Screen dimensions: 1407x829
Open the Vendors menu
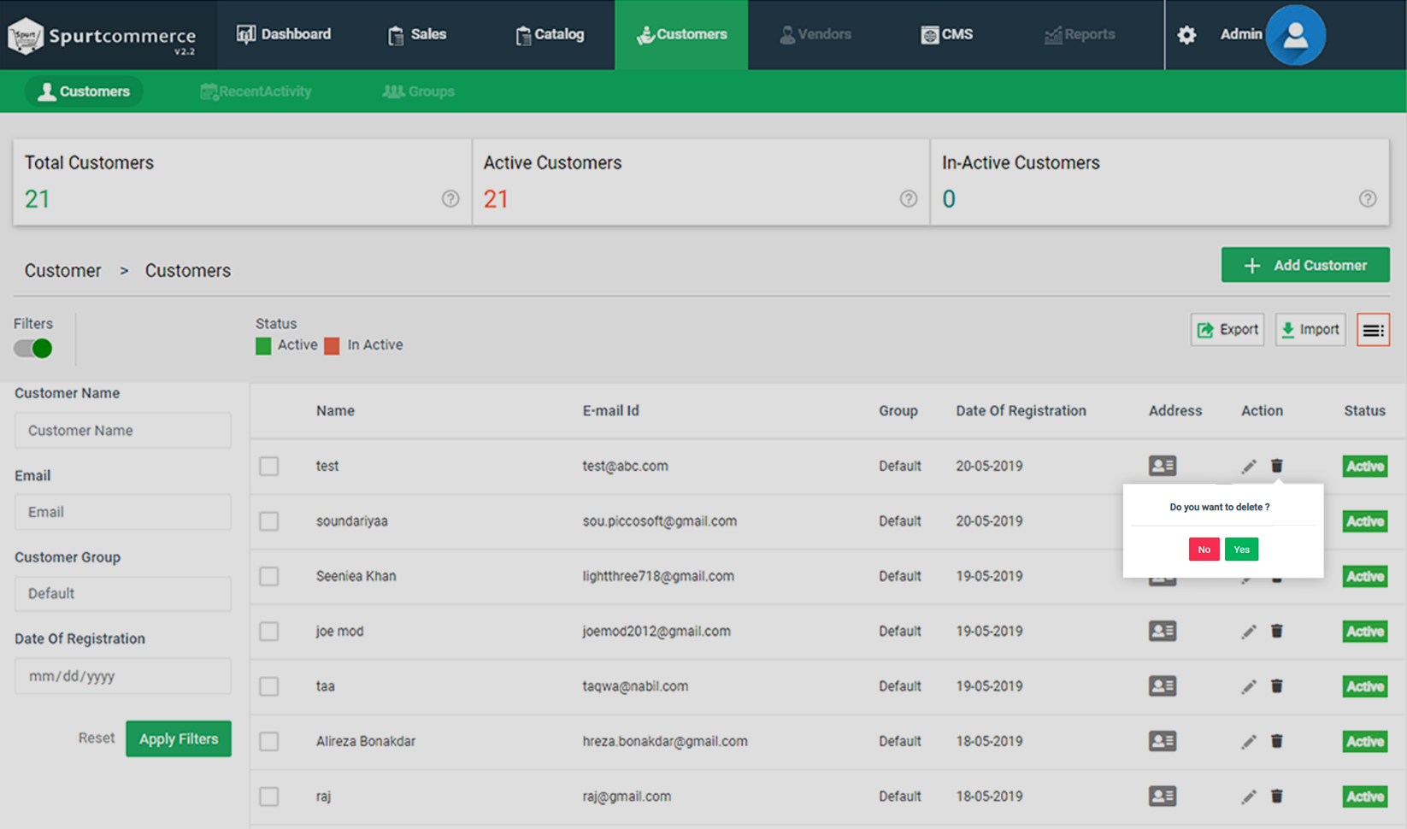tap(815, 34)
